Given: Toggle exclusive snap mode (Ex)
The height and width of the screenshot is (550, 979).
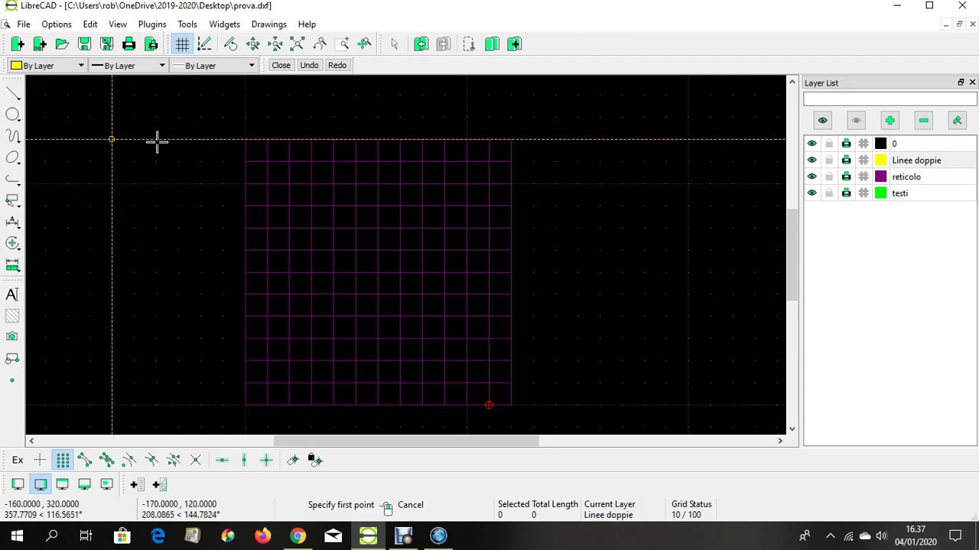Looking at the screenshot, I should point(18,460).
